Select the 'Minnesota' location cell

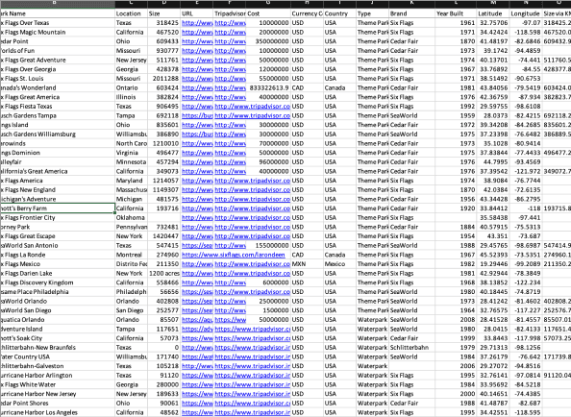tap(131, 162)
